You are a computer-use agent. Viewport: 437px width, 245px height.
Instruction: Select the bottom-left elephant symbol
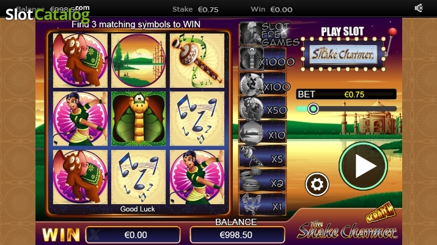80,177
